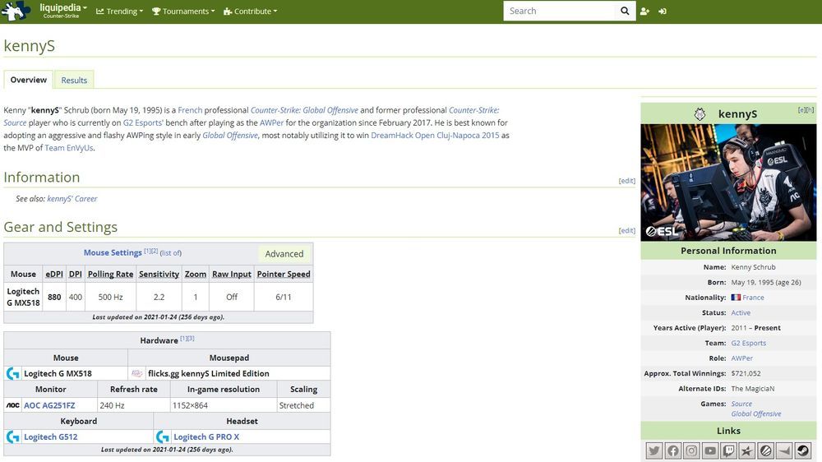The image size is (822, 462).
Task: Expand the Trending dropdown menu
Action: pos(119,12)
